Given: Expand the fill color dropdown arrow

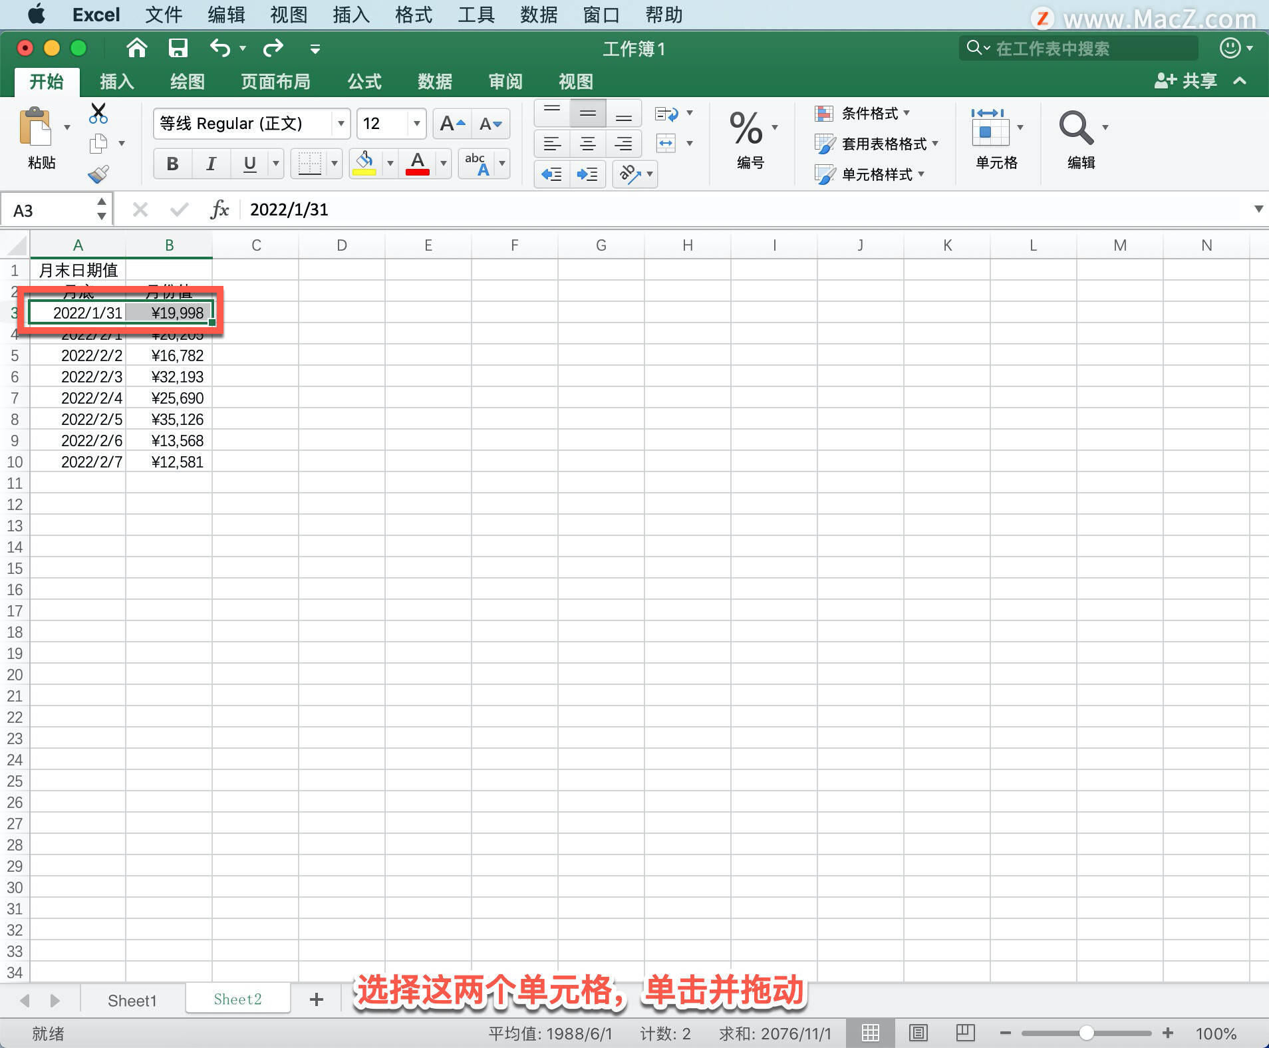Looking at the screenshot, I should pos(390,163).
